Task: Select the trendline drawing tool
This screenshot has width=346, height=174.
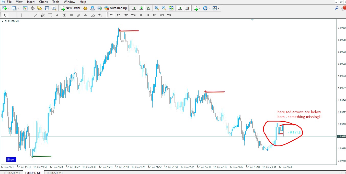Action: tap(36, 15)
